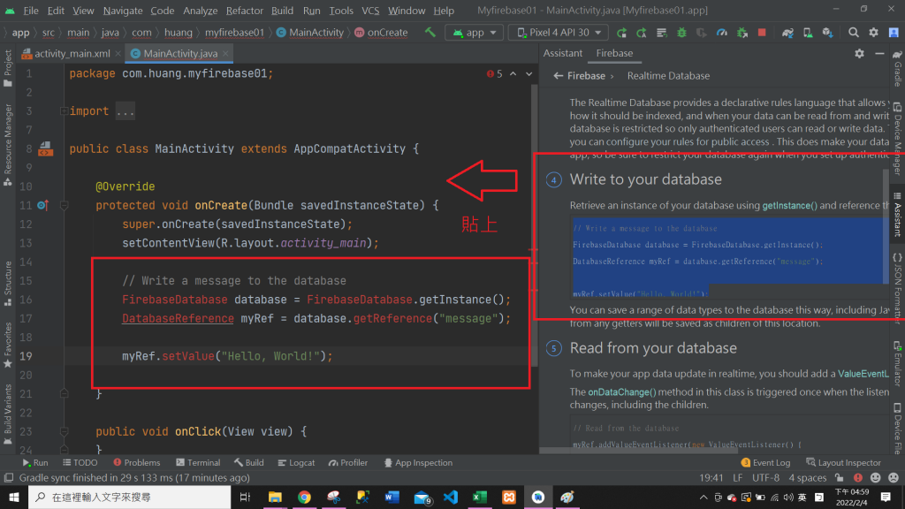Toggle the Gradle side tool window

[x=898, y=69]
